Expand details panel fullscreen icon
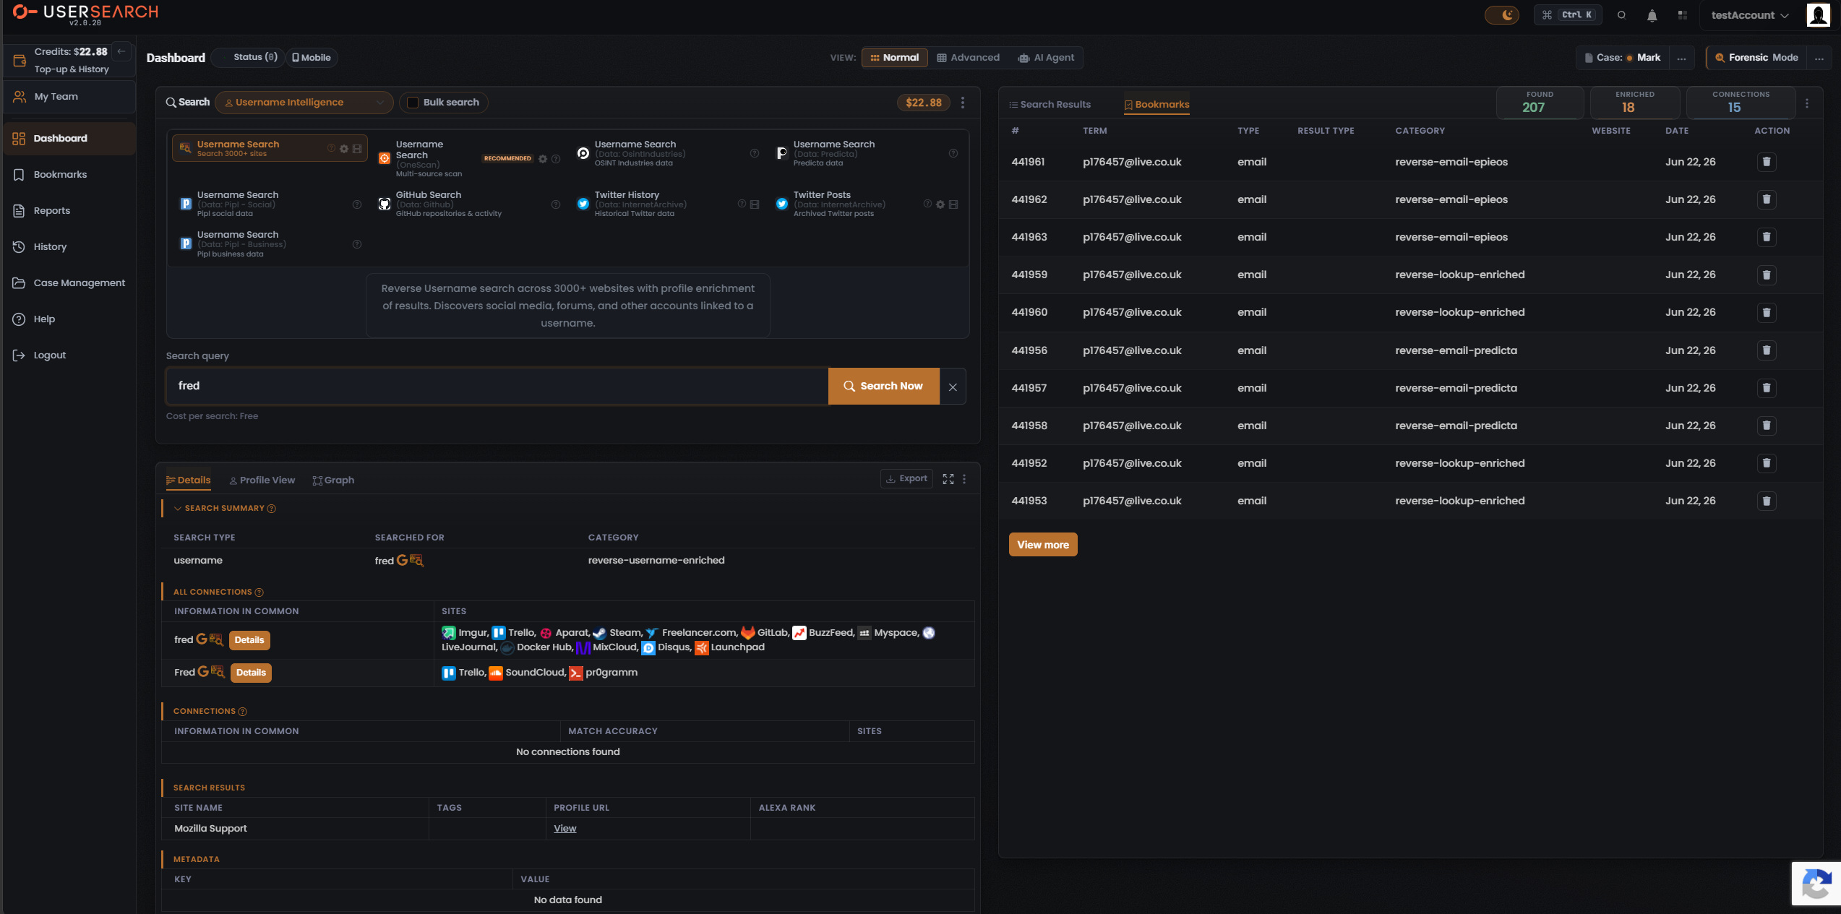This screenshot has height=914, width=1841. tap(948, 479)
